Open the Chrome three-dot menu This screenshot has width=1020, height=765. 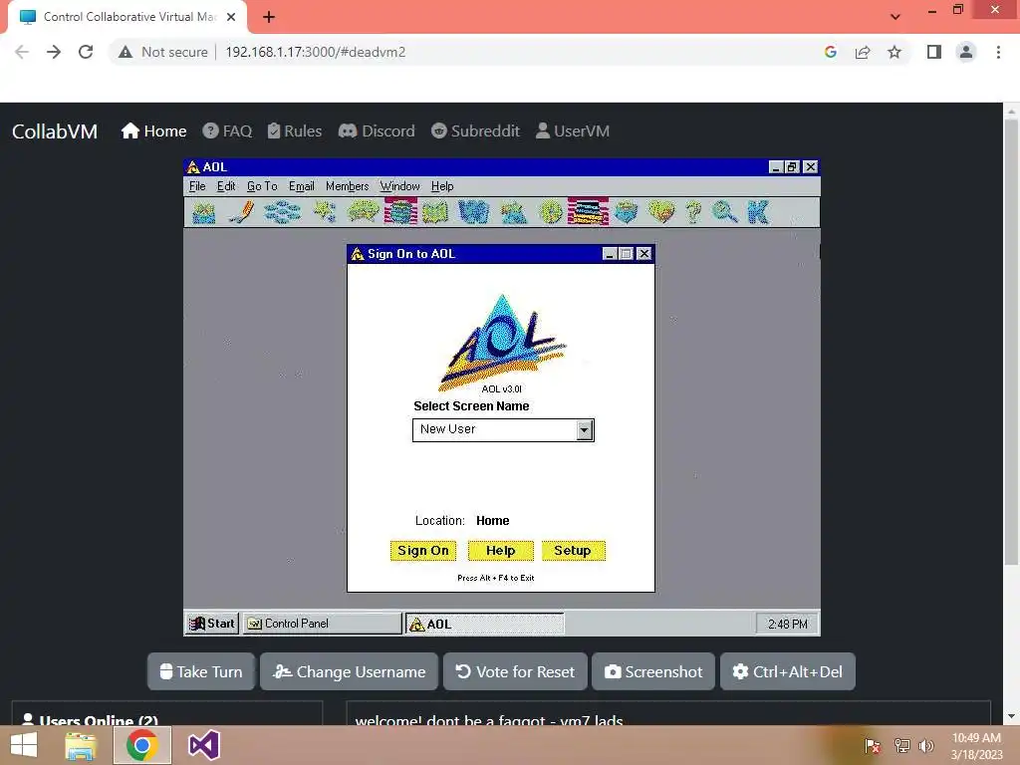pos(998,52)
